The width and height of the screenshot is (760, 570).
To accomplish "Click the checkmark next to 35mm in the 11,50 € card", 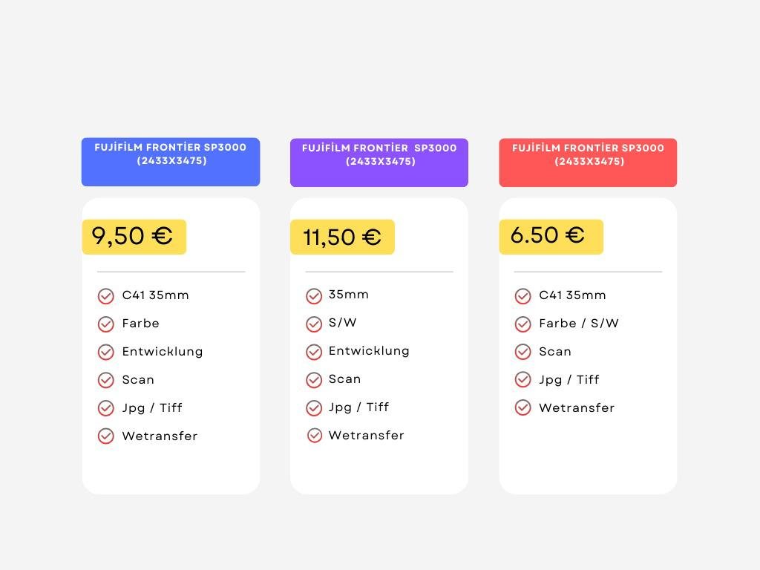I will (x=314, y=296).
